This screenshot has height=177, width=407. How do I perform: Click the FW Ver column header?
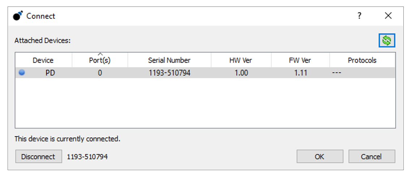pyautogui.click(x=300, y=60)
